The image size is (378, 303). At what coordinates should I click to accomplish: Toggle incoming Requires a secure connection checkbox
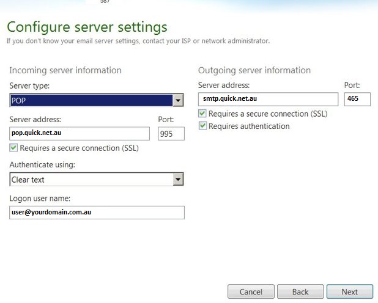[x=13, y=148]
